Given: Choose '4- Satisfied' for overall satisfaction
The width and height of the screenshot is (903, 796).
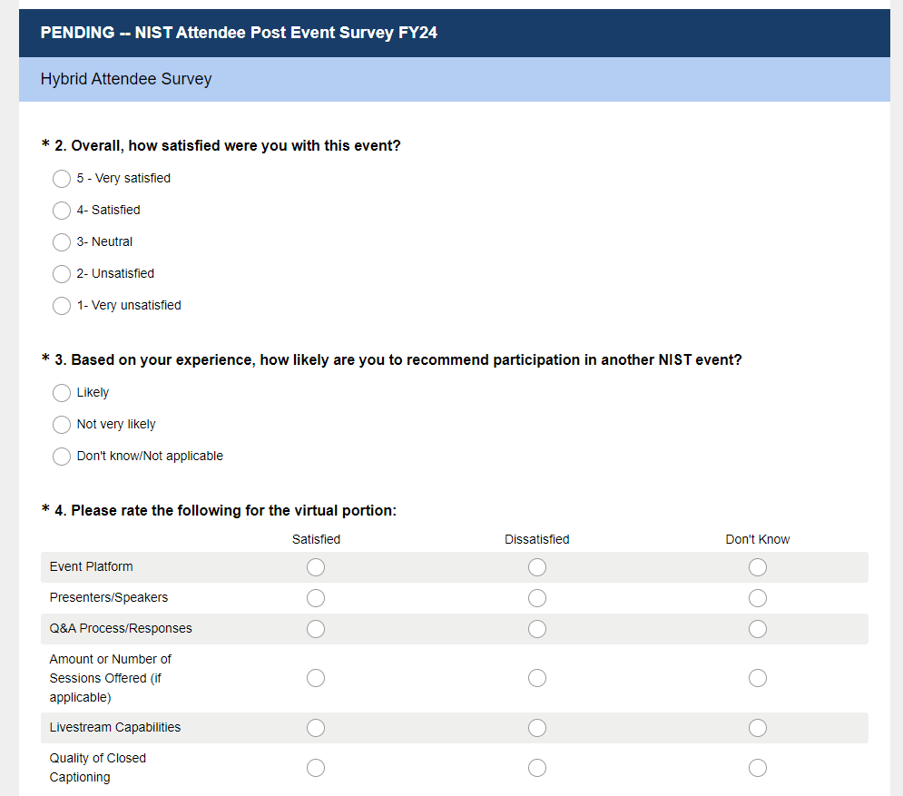Looking at the screenshot, I should point(62,211).
